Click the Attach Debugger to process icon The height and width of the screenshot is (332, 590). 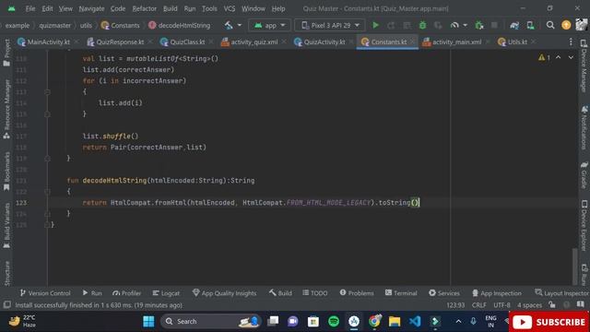pos(479,25)
